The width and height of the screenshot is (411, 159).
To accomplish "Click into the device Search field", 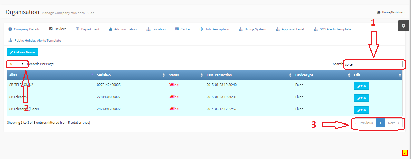I will [x=373, y=64].
